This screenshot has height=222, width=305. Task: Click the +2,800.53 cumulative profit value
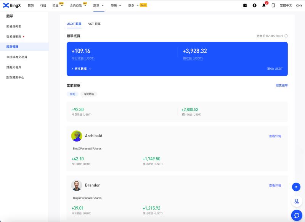point(190,109)
